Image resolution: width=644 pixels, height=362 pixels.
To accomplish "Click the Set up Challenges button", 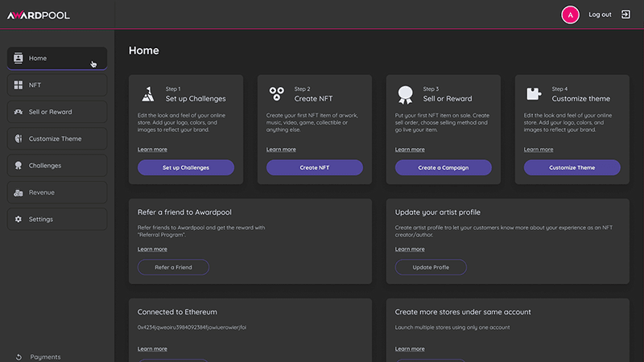I will click(x=186, y=167).
